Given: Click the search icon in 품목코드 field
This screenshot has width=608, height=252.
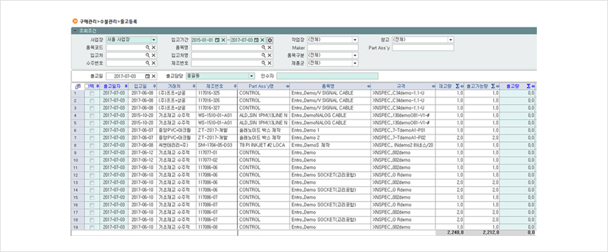Looking at the screenshot, I should (x=147, y=47).
